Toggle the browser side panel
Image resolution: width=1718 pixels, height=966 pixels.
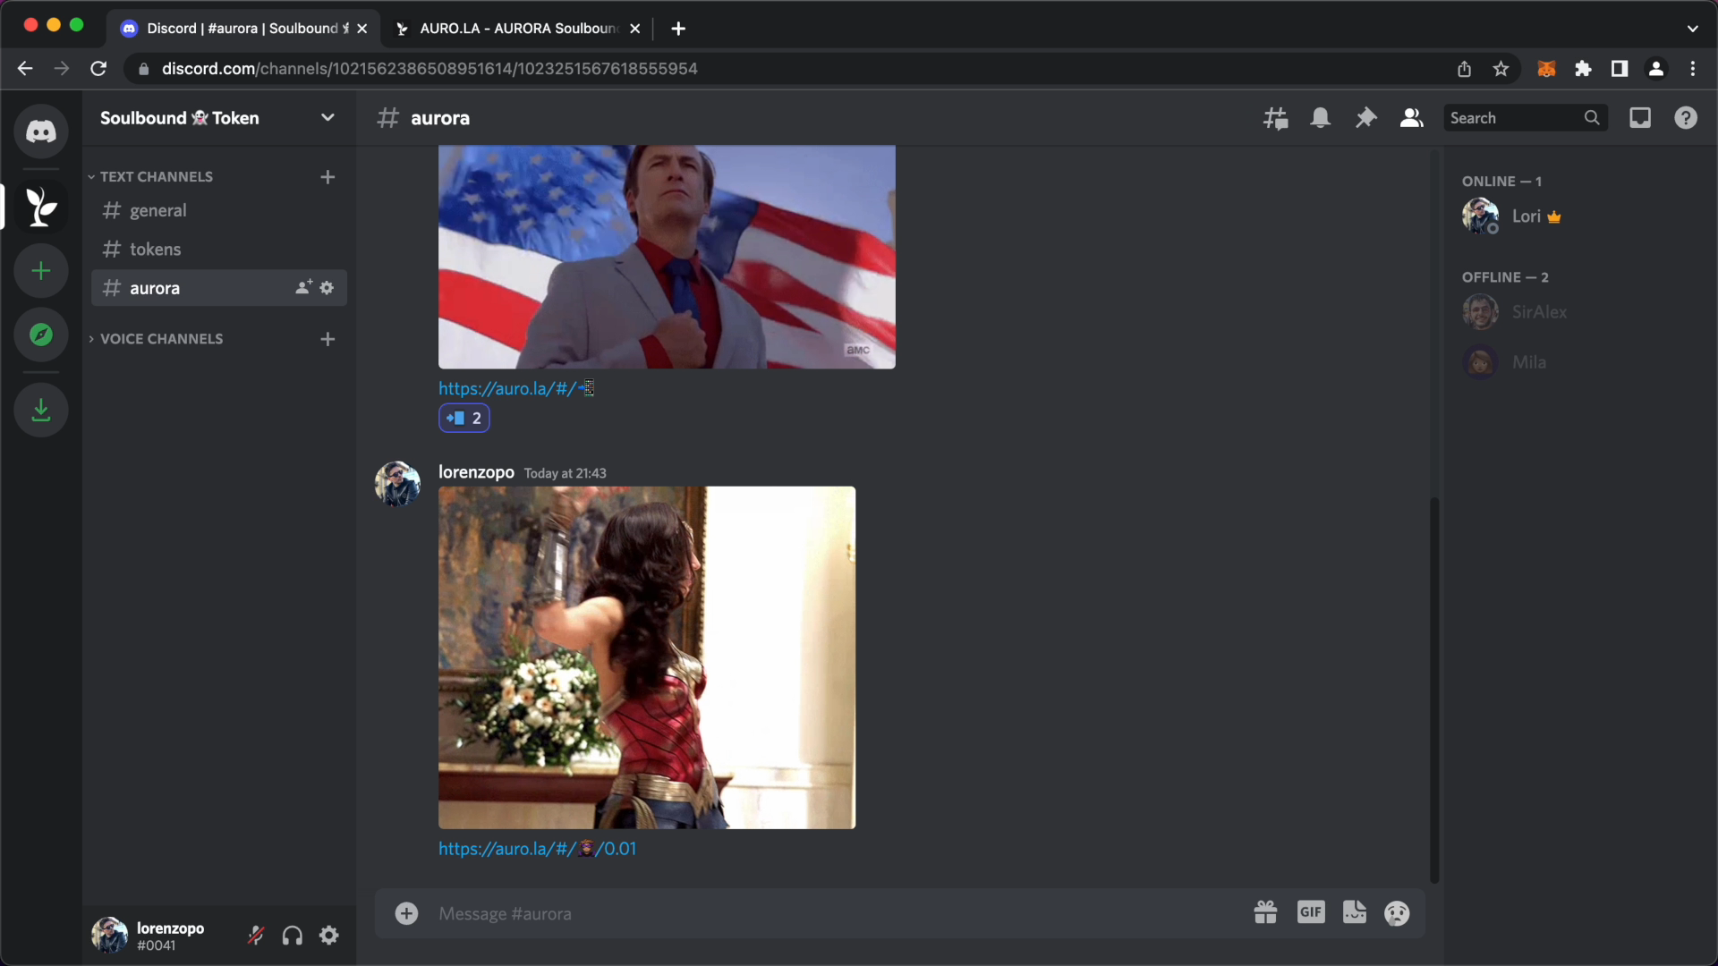(1620, 69)
